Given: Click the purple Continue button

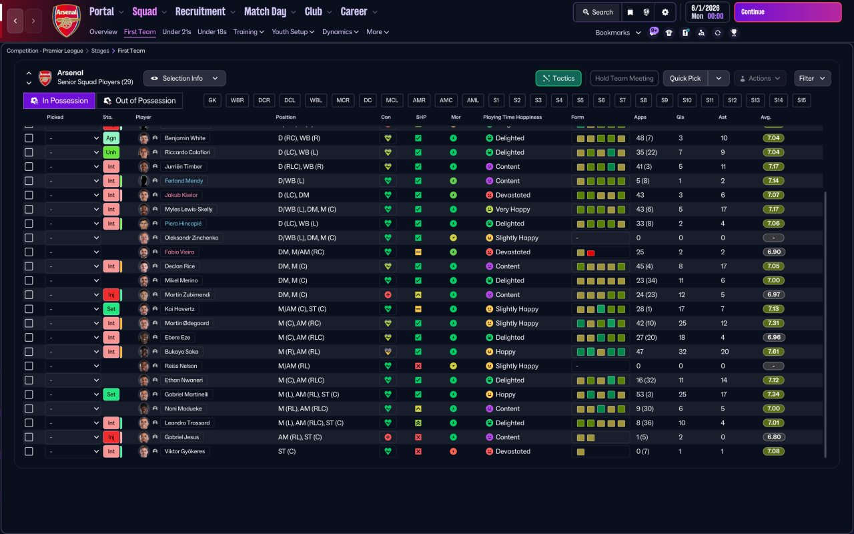Looking at the screenshot, I should click(788, 12).
